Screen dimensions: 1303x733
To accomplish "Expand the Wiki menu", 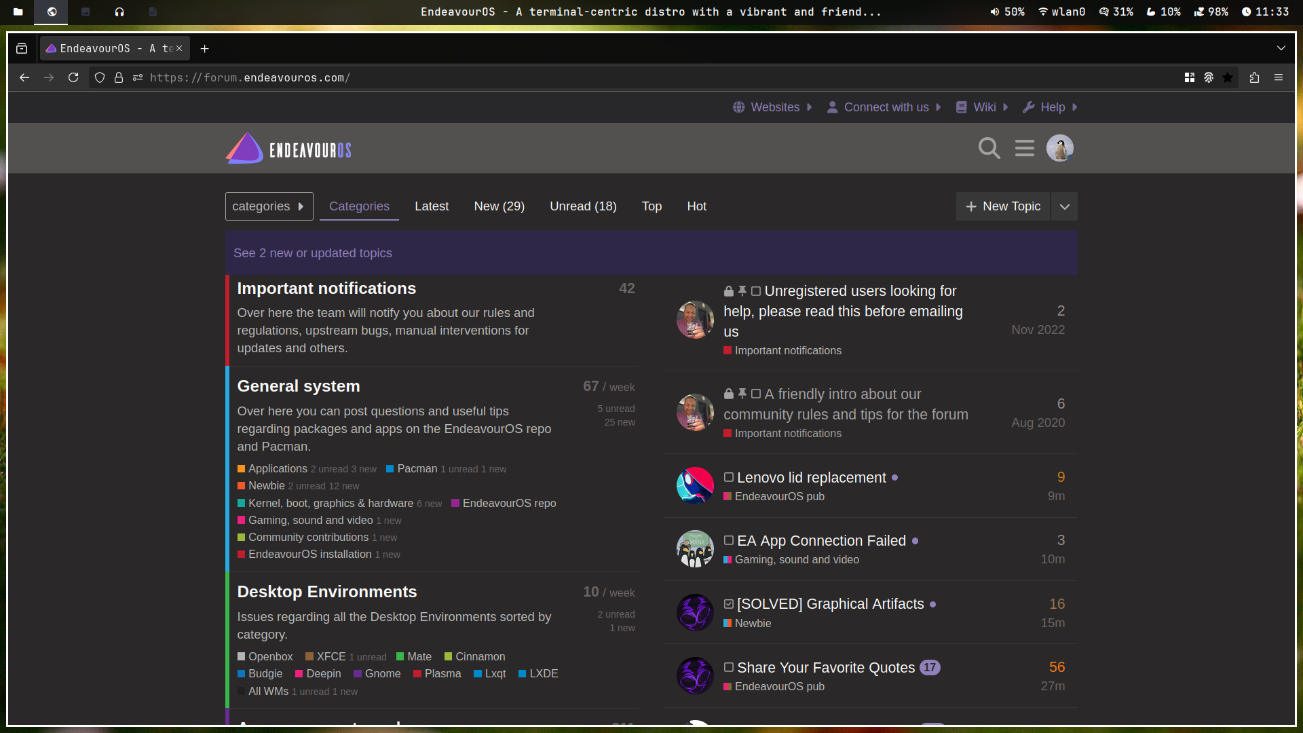I will point(982,107).
